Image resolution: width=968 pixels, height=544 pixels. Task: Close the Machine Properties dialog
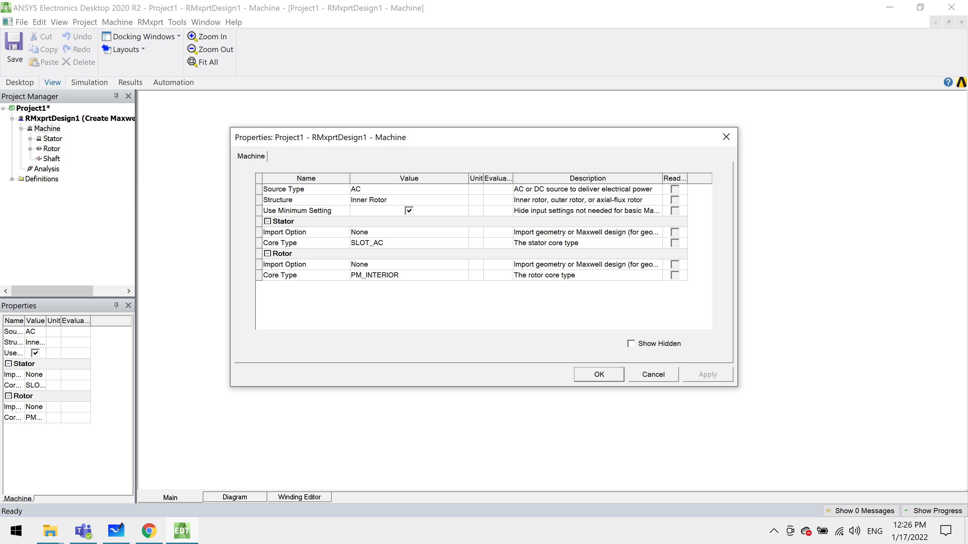point(726,137)
